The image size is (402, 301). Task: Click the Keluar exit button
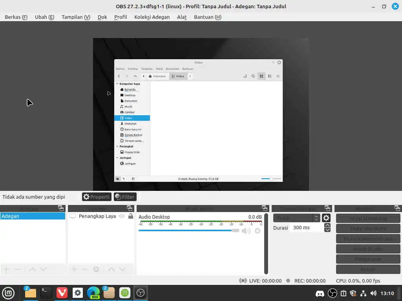[368, 270]
